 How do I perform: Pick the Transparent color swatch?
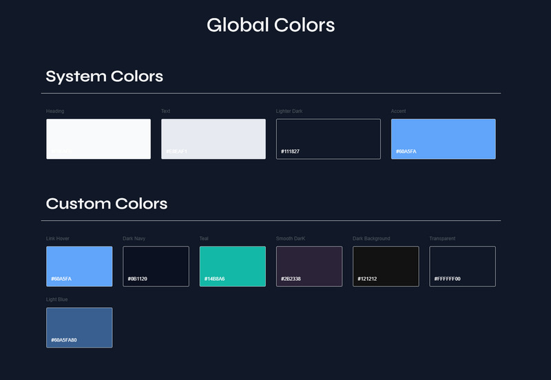pos(462,266)
